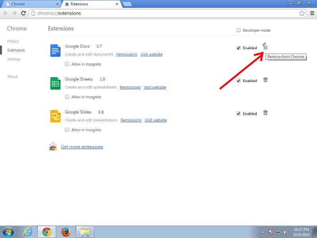Screen dimensions: 317x238
Task: Click the Chrome taskbar icon
Action: tap(47, 232)
